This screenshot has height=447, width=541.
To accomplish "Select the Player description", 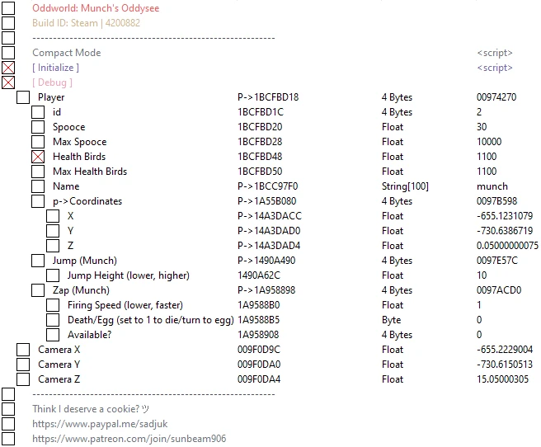I will click(x=51, y=97).
